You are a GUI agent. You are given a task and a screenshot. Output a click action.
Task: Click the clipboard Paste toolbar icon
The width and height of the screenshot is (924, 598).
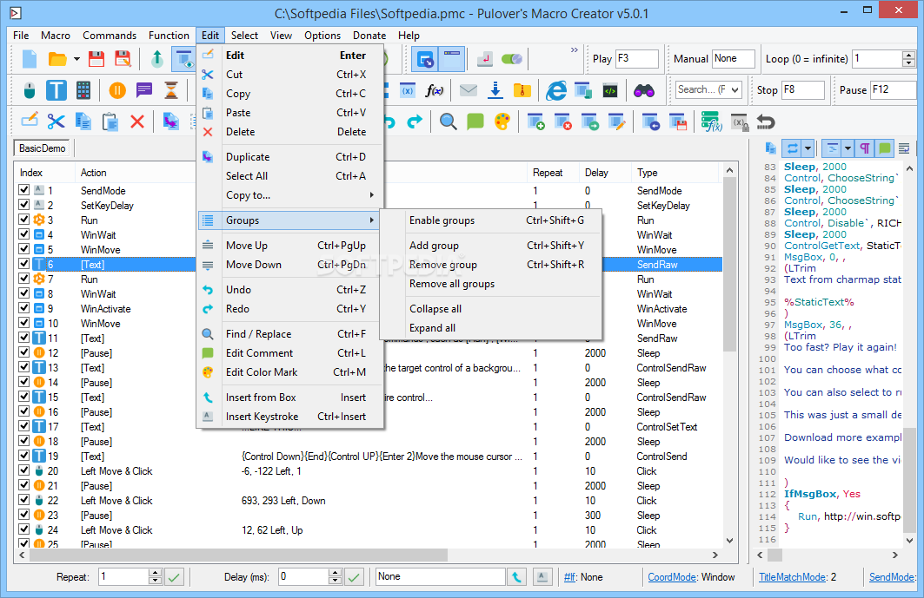point(110,122)
